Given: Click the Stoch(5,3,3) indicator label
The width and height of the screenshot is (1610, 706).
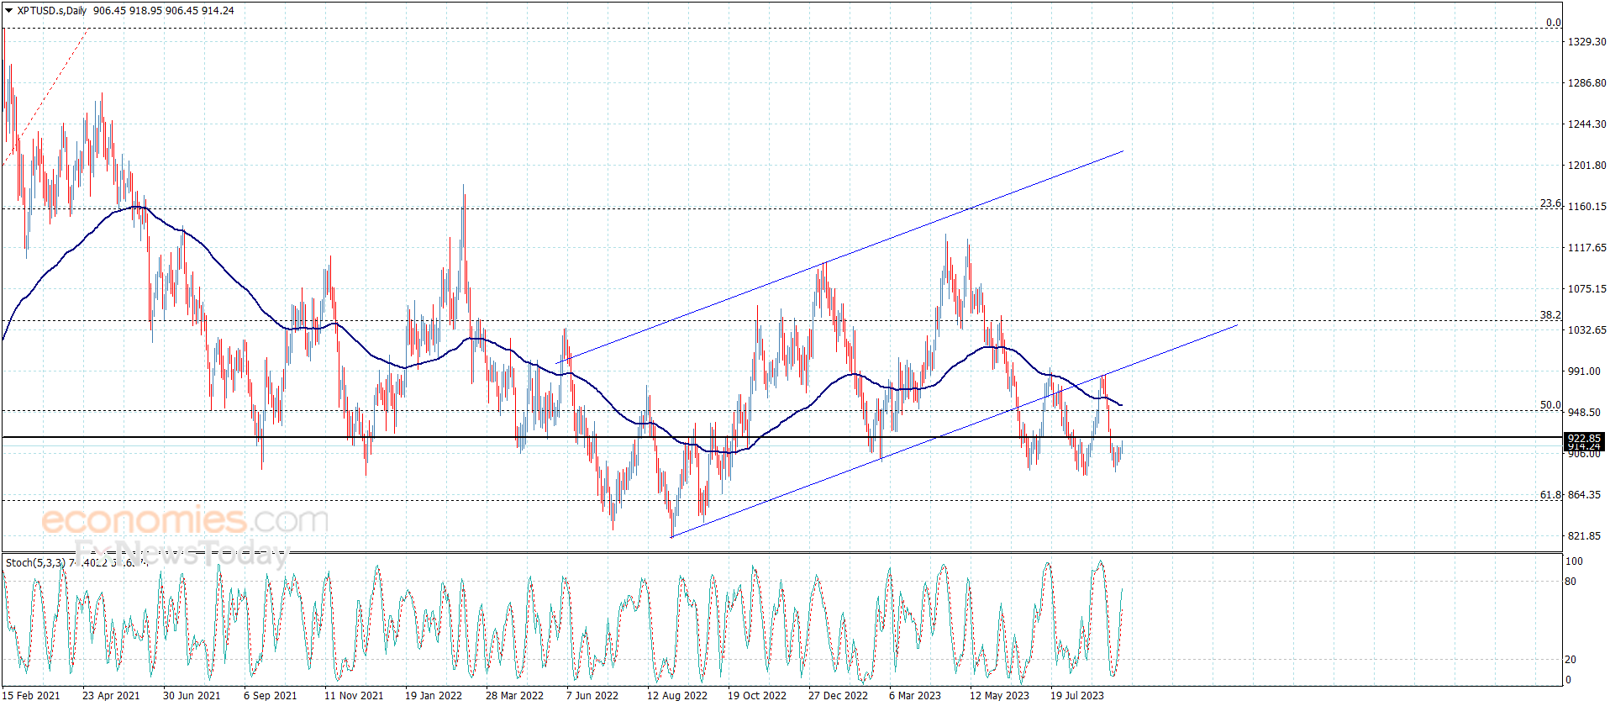Looking at the screenshot, I should (35, 563).
